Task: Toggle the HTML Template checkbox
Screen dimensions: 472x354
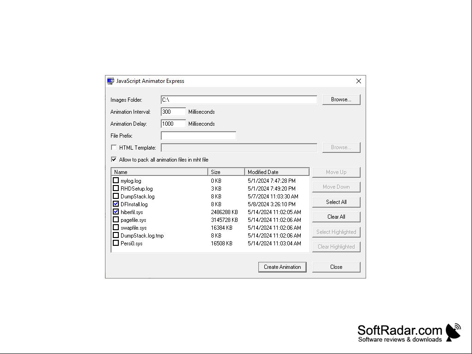Action: tap(114, 147)
